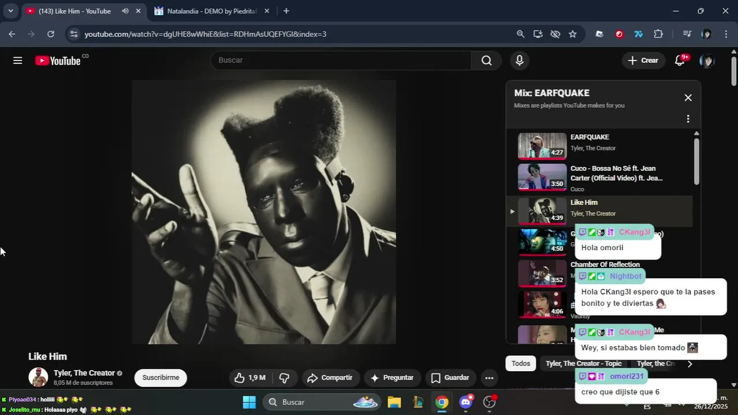
Task: Click the address bar URL
Action: pos(206,34)
